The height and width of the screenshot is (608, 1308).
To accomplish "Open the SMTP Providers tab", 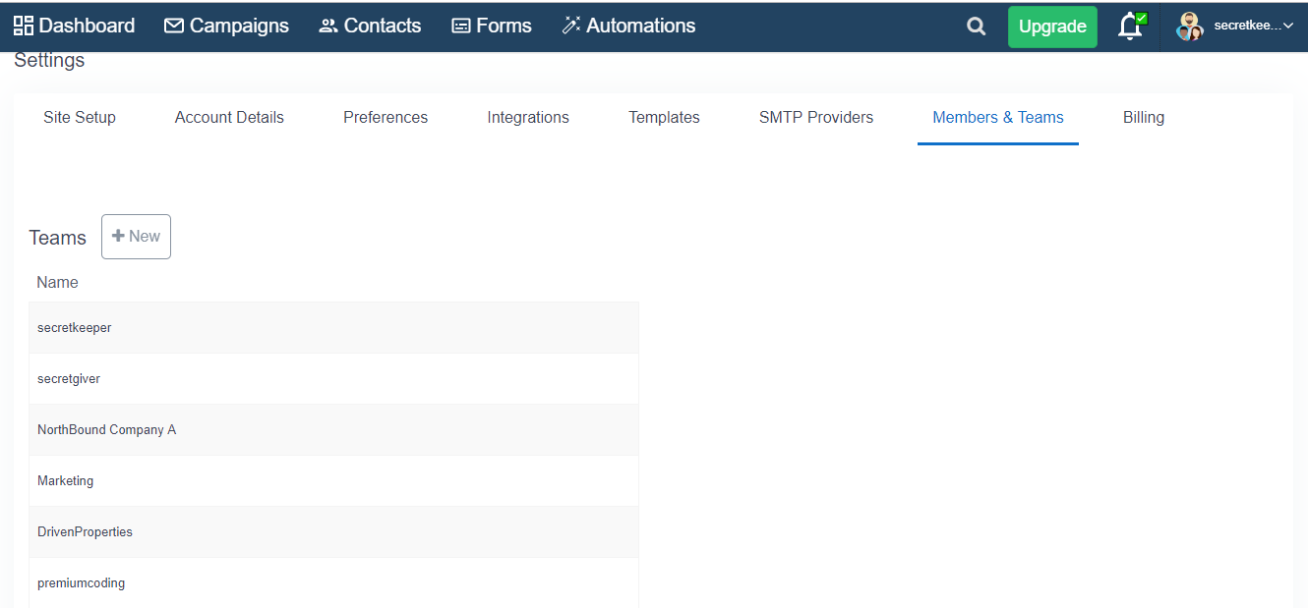I will coord(816,118).
